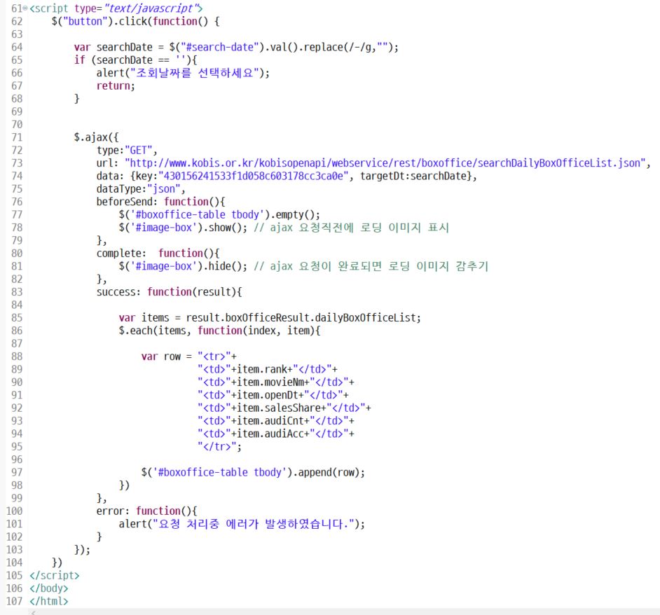The image size is (660, 615).
Task: Click the $.each(items, call on line 86
Action: [155, 331]
